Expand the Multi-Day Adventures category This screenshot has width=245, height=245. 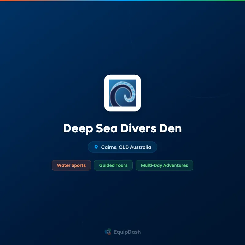coord(164,165)
